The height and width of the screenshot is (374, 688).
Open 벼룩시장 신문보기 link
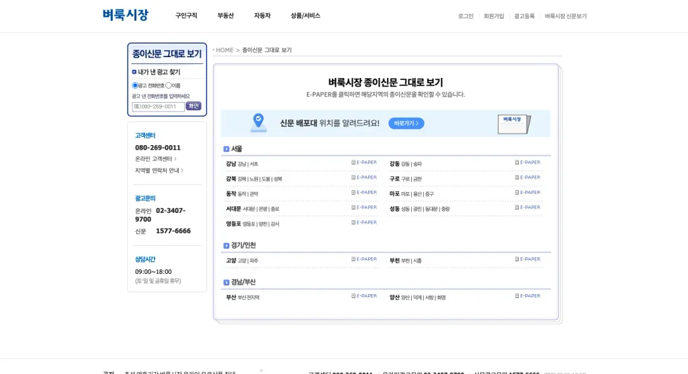tap(566, 16)
